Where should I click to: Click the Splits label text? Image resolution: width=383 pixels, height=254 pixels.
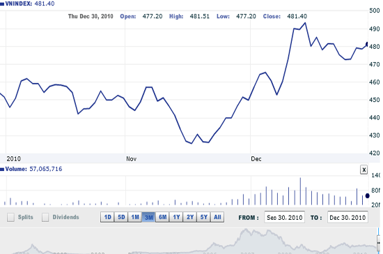tap(25, 217)
